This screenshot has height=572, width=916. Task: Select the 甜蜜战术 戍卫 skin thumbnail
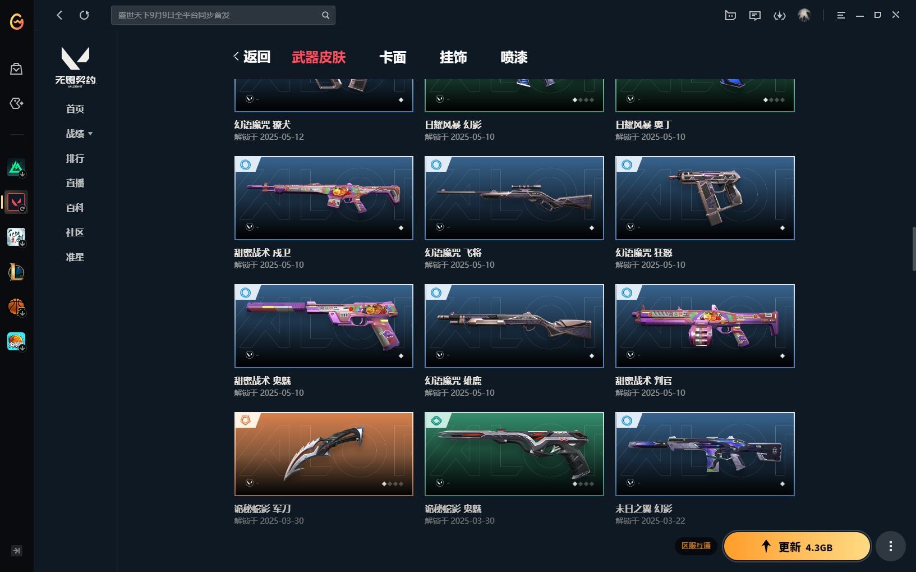pyautogui.click(x=324, y=198)
